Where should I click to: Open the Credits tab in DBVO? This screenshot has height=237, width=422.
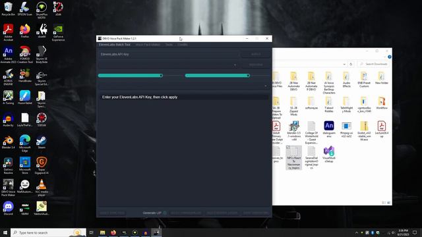(183, 45)
